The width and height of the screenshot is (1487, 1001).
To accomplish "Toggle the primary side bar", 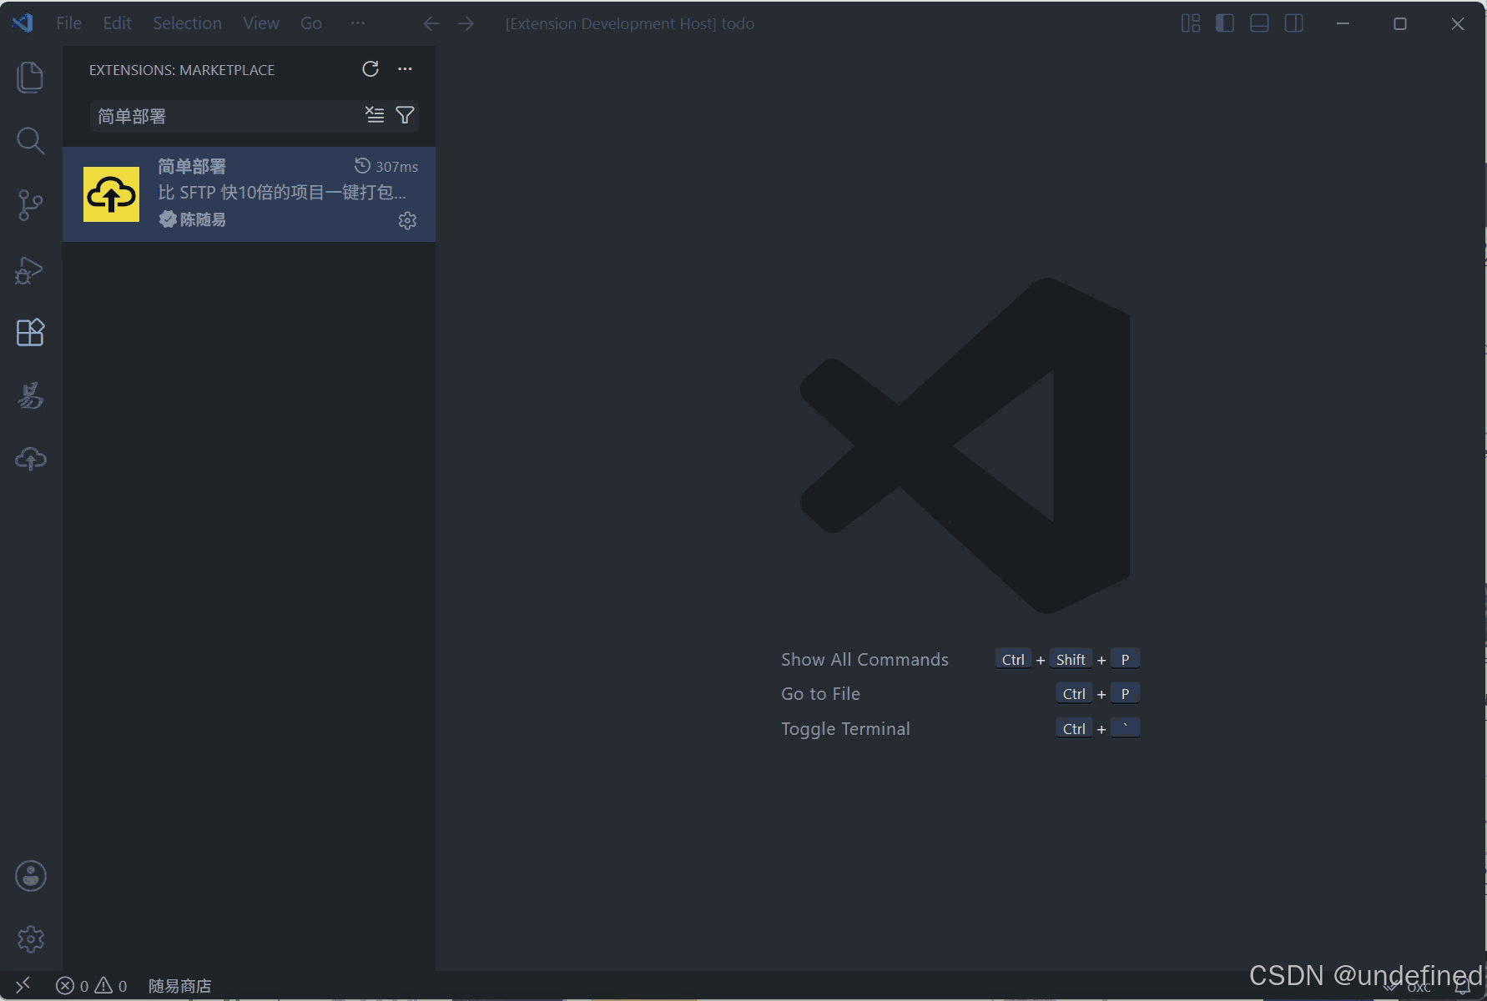I will pos(1225,23).
